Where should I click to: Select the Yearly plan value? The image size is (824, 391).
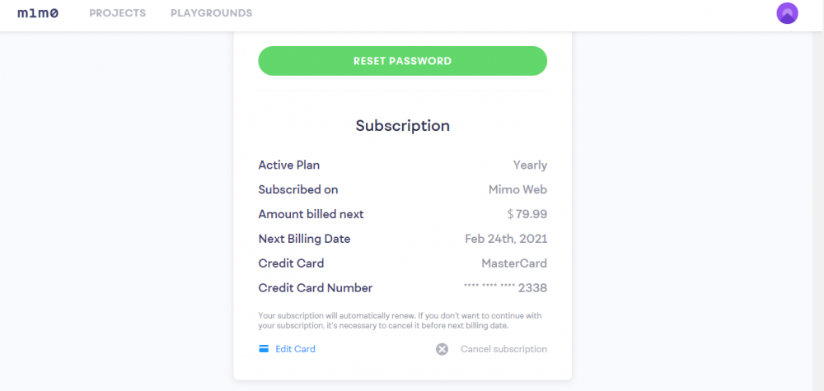(x=530, y=165)
